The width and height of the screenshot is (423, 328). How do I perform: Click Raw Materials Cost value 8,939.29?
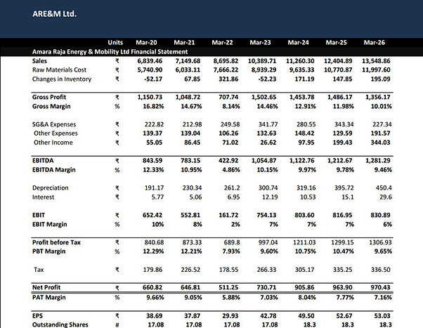[x=263, y=70]
